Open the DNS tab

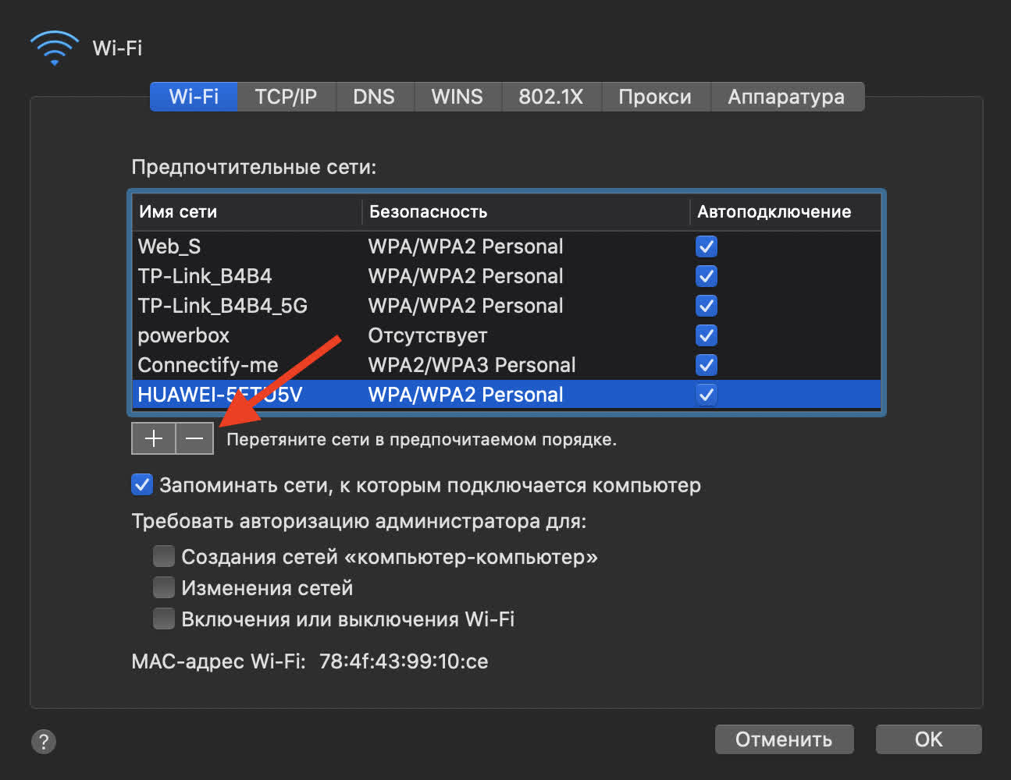coord(374,97)
